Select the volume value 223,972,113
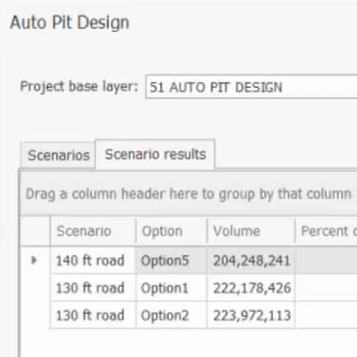 click(x=251, y=315)
